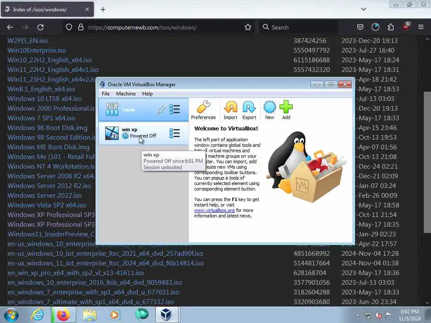Open Win10_22H2_English_x64.iso link
This screenshot has width=431, height=323.
(50, 60)
